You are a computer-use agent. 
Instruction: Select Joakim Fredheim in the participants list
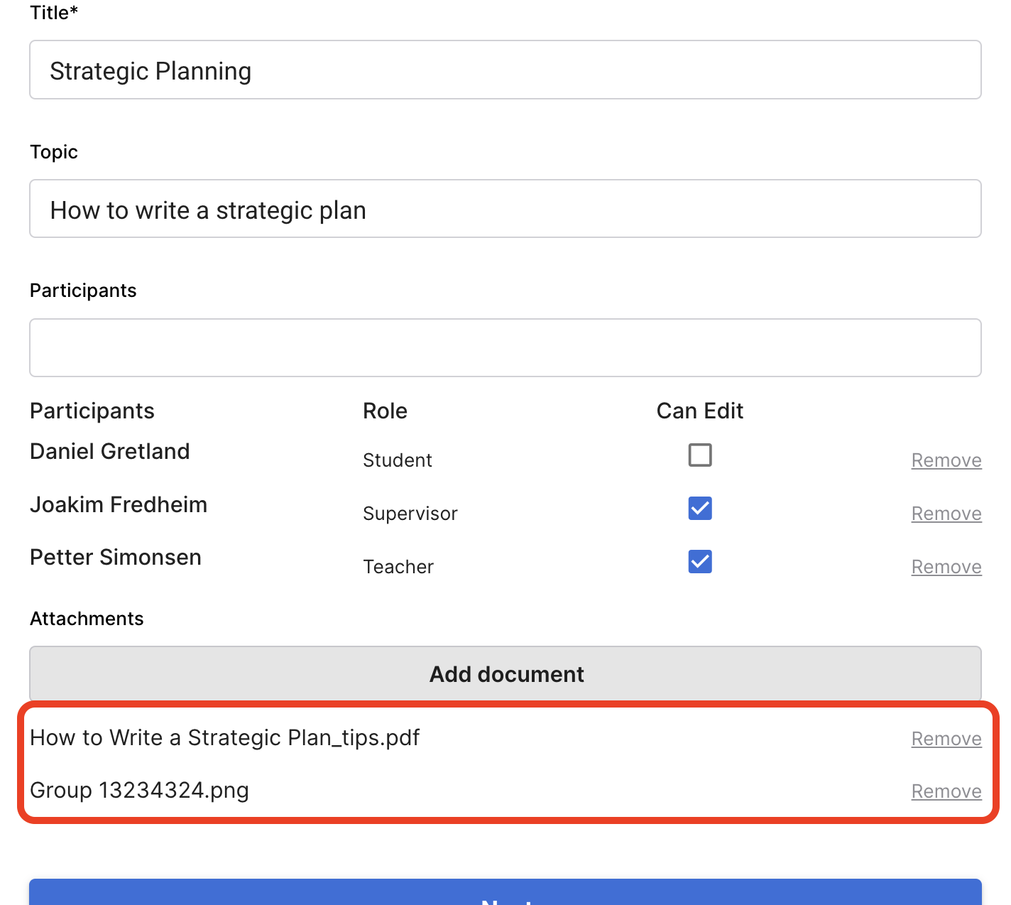click(x=119, y=505)
